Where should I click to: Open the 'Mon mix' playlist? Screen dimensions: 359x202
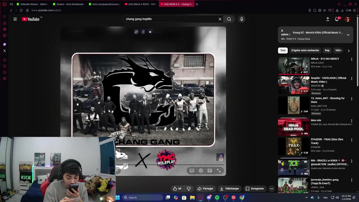pos(294,127)
